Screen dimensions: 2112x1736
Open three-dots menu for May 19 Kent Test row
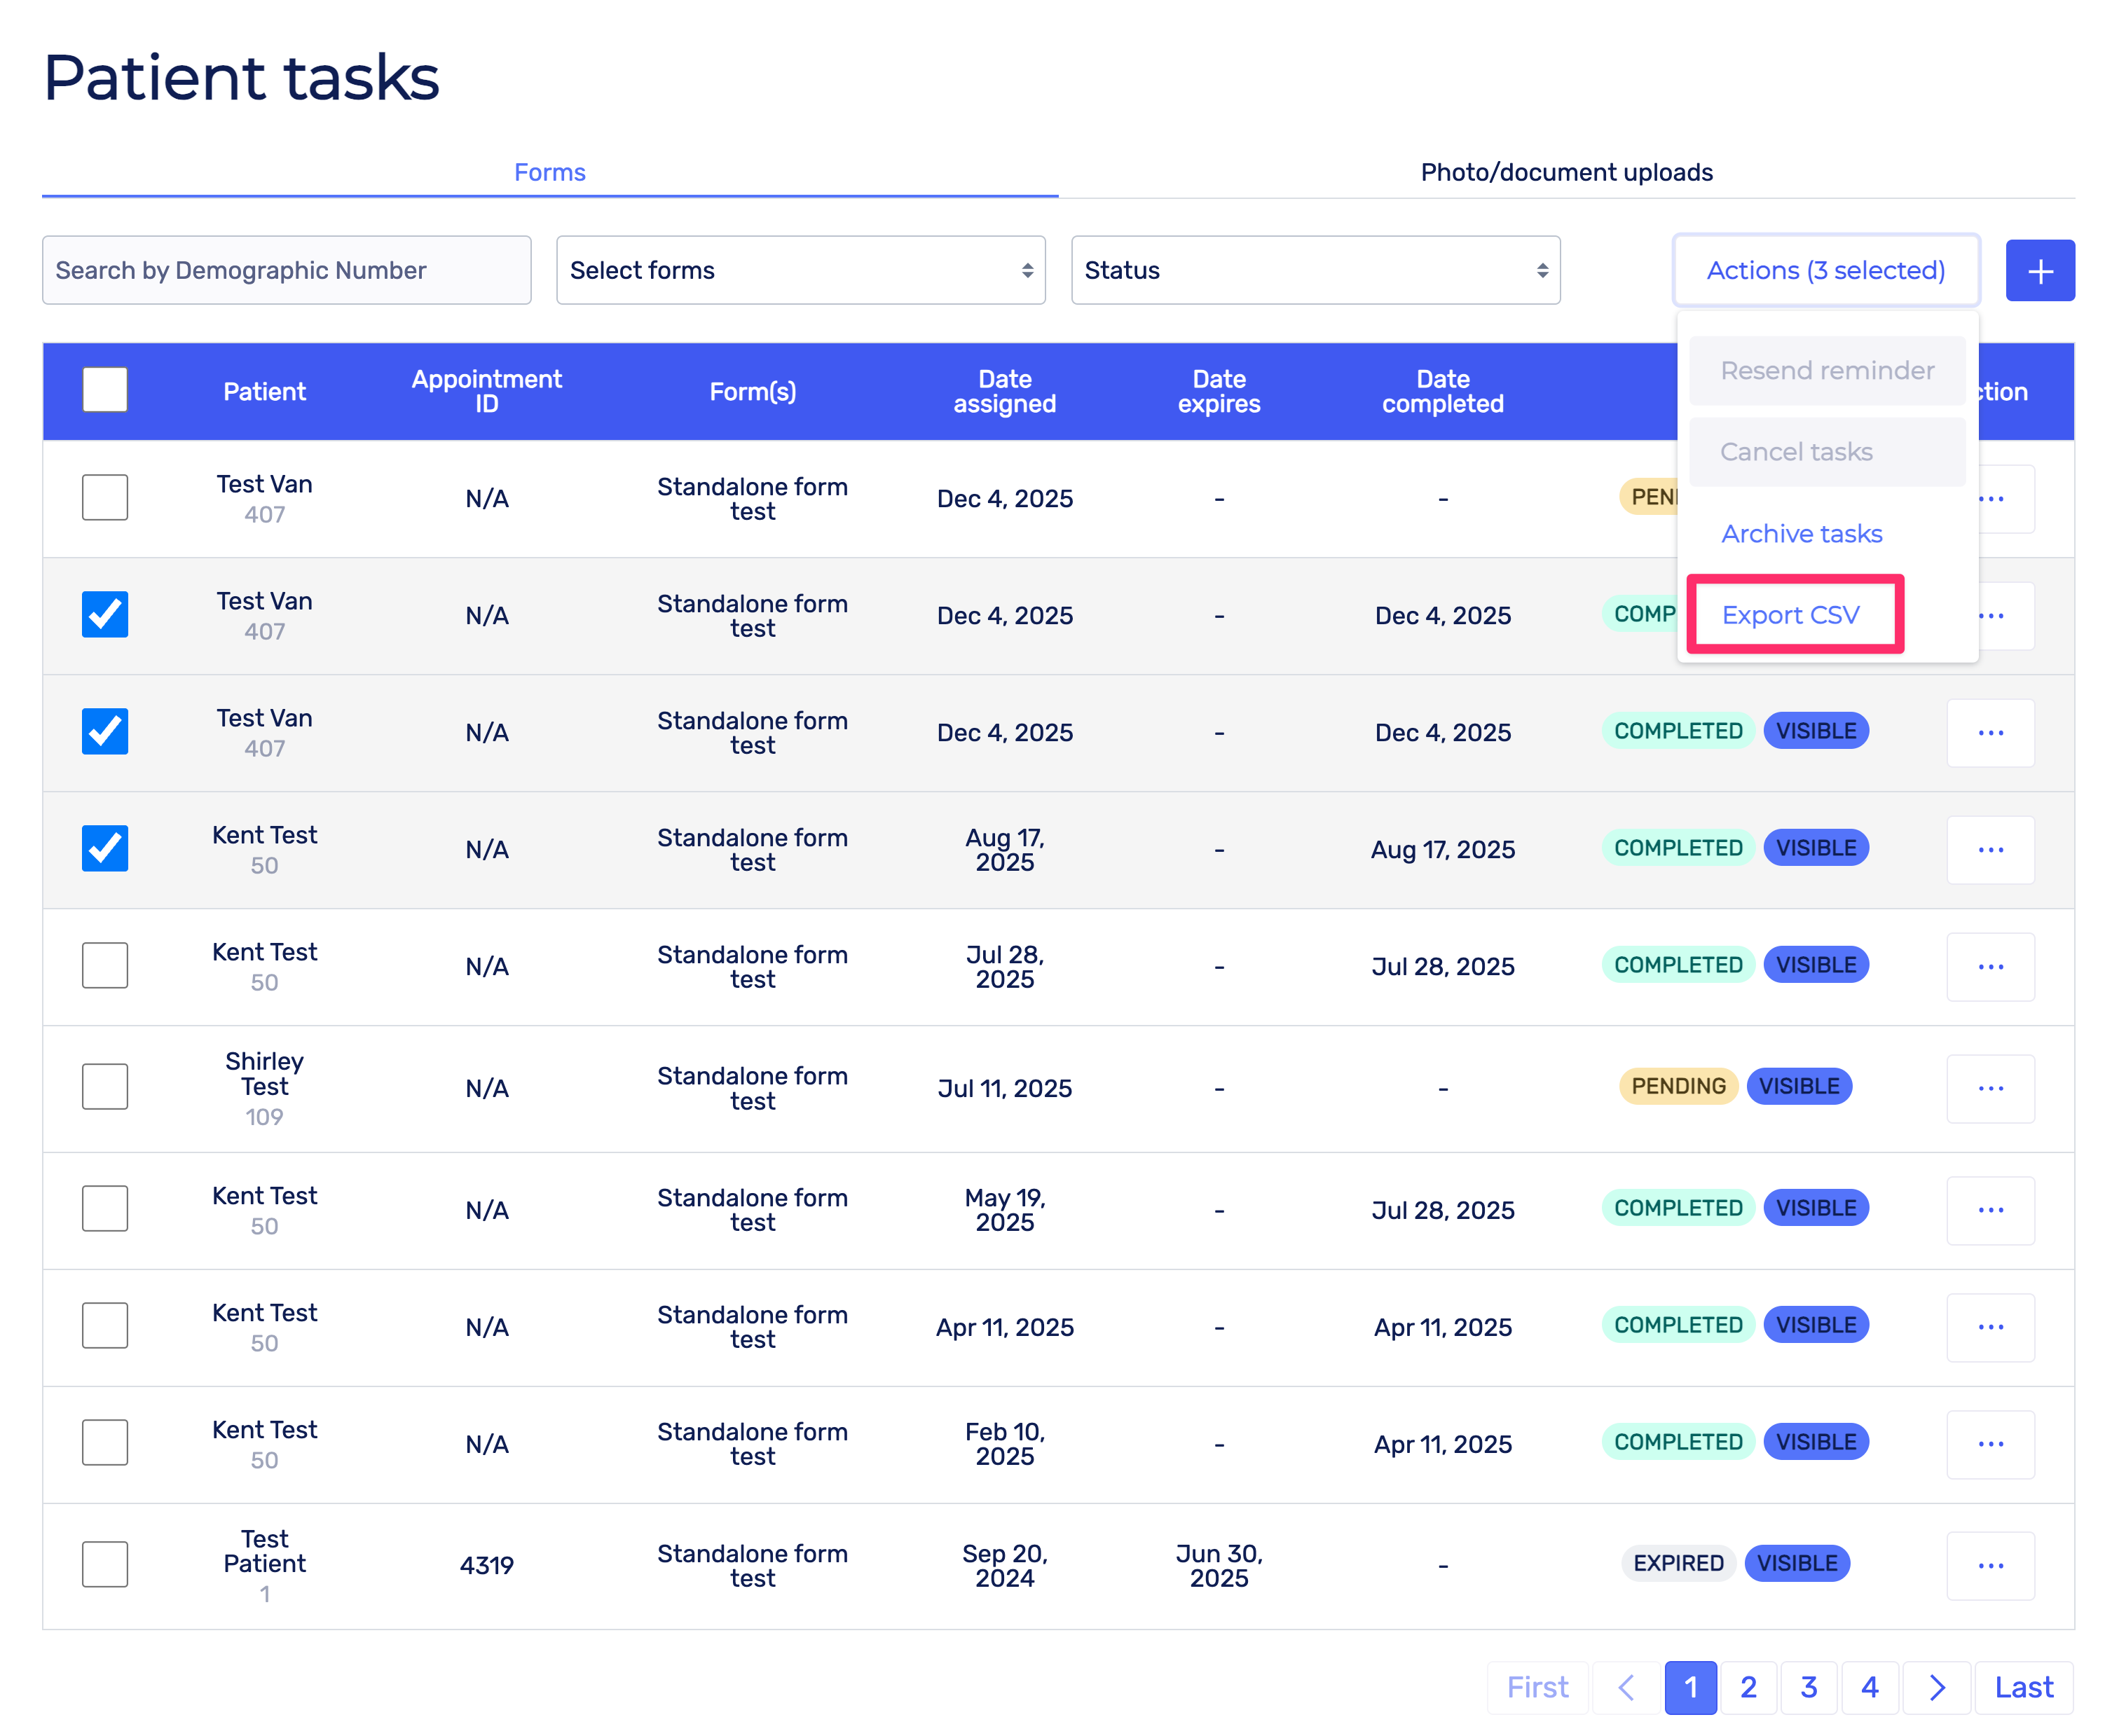(1989, 1209)
